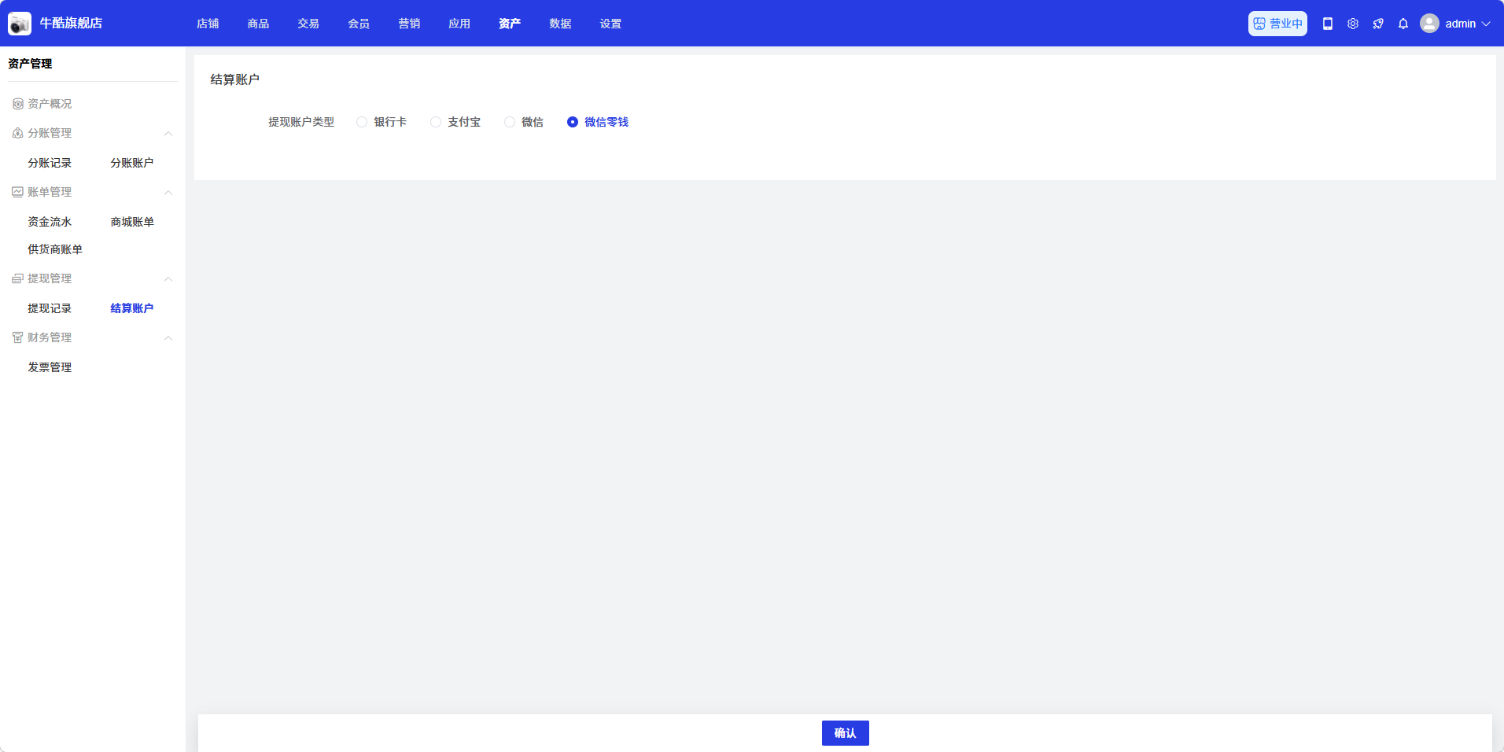Go to 资金流水 in the sidebar
The image size is (1504, 752).
point(50,222)
